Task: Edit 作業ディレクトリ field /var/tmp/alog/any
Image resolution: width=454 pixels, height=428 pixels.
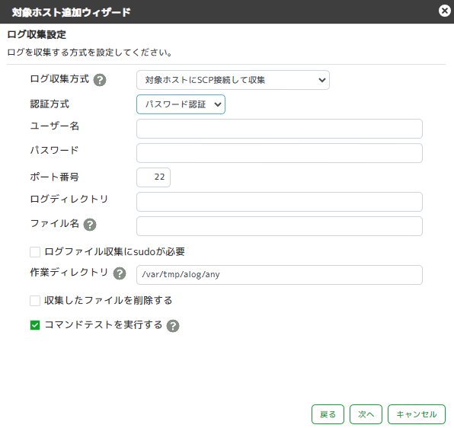Action: [x=280, y=275]
